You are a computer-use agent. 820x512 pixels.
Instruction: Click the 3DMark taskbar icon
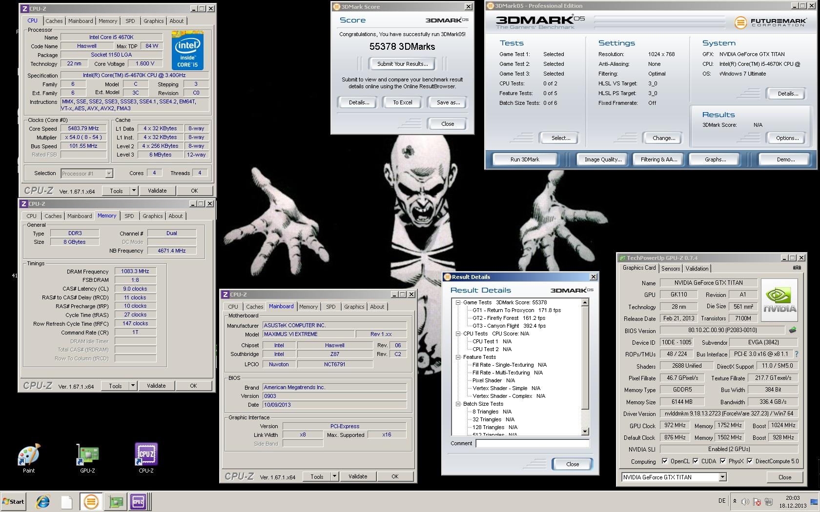[91, 501]
